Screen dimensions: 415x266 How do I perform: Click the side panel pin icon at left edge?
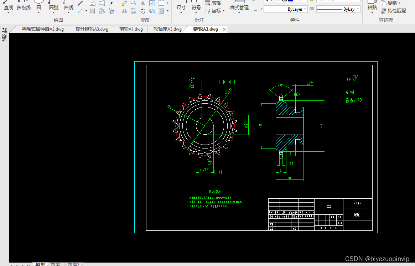point(4,30)
